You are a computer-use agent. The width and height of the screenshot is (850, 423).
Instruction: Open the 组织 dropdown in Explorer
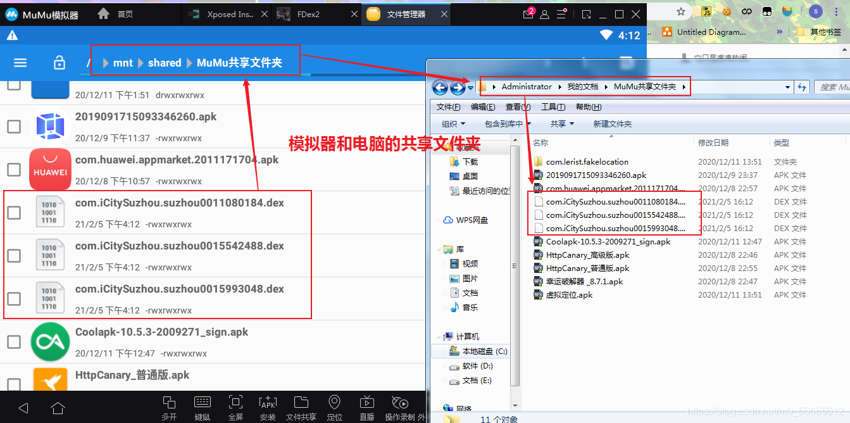tap(453, 123)
